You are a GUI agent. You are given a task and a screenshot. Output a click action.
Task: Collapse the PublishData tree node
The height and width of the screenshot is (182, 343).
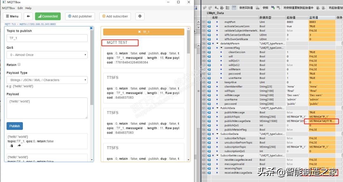(x=218, y=108)
